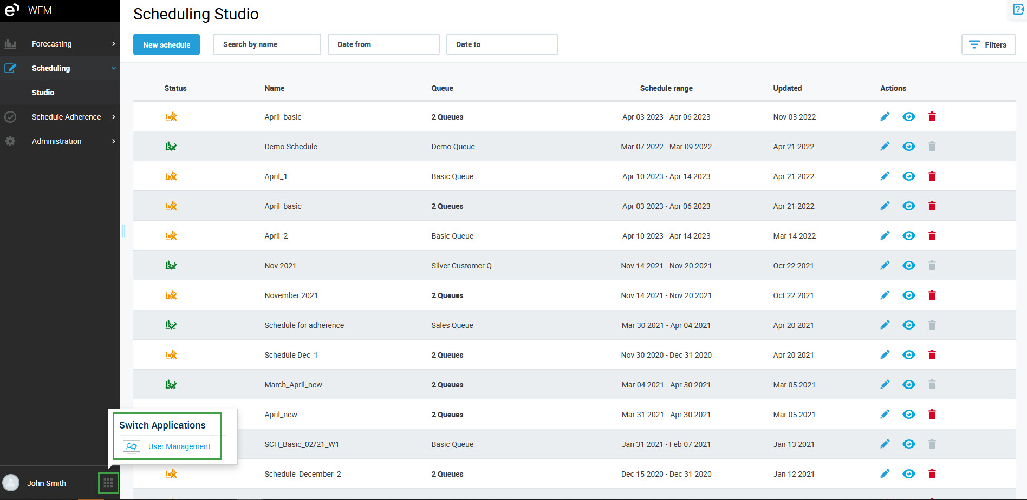The image size is (1027, 500).
Task: Open the application switcher grid icon
Action: pyautogui.click(x=108, y=483)
